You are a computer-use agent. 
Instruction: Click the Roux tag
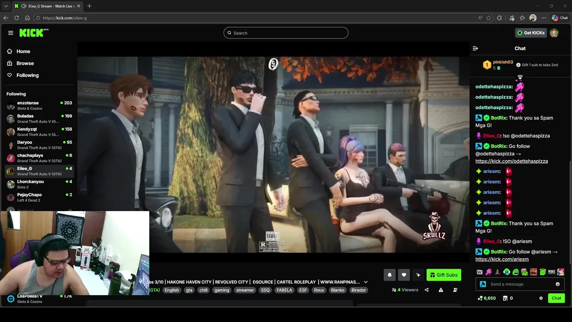tap(319, 290)
